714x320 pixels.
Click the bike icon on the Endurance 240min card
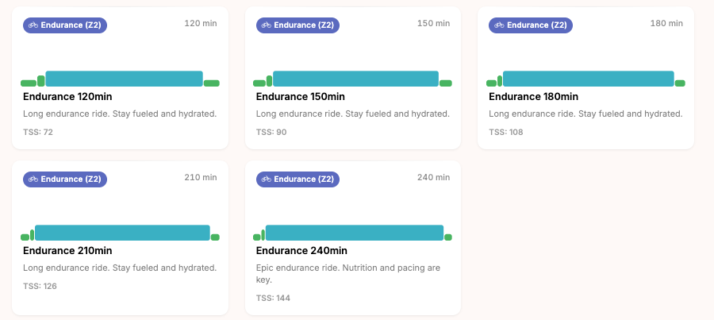click(266, 179)
